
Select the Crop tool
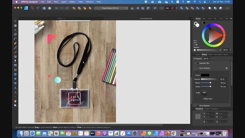tap(15, 70)
